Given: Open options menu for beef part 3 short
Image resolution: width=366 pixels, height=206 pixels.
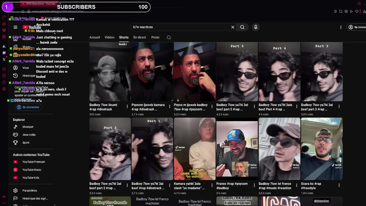Looking at the screenshot, I should (339, 106).
